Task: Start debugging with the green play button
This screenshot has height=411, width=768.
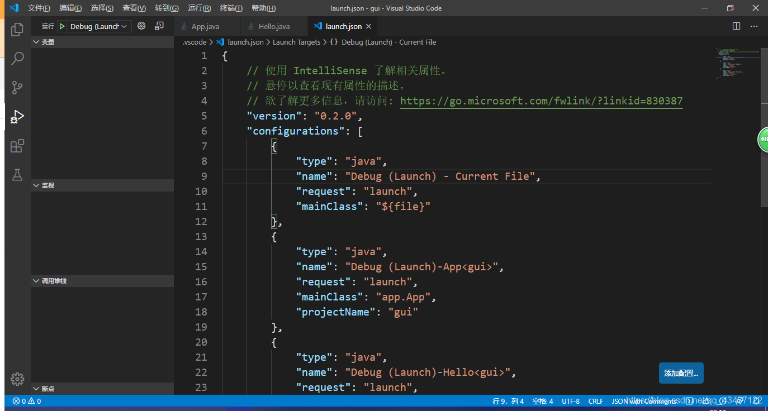Action: coord(61,26)
